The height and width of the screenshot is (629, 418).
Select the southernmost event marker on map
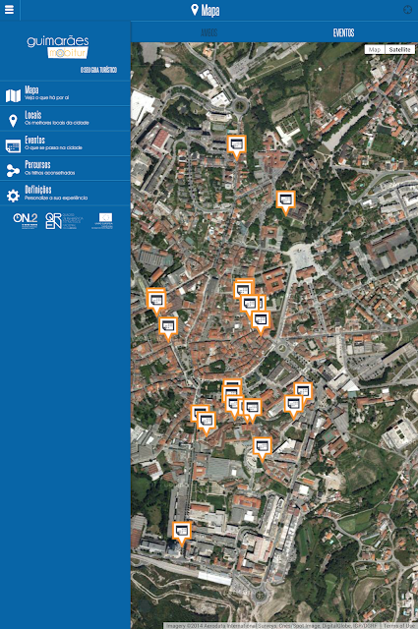(x=182, y=534)
